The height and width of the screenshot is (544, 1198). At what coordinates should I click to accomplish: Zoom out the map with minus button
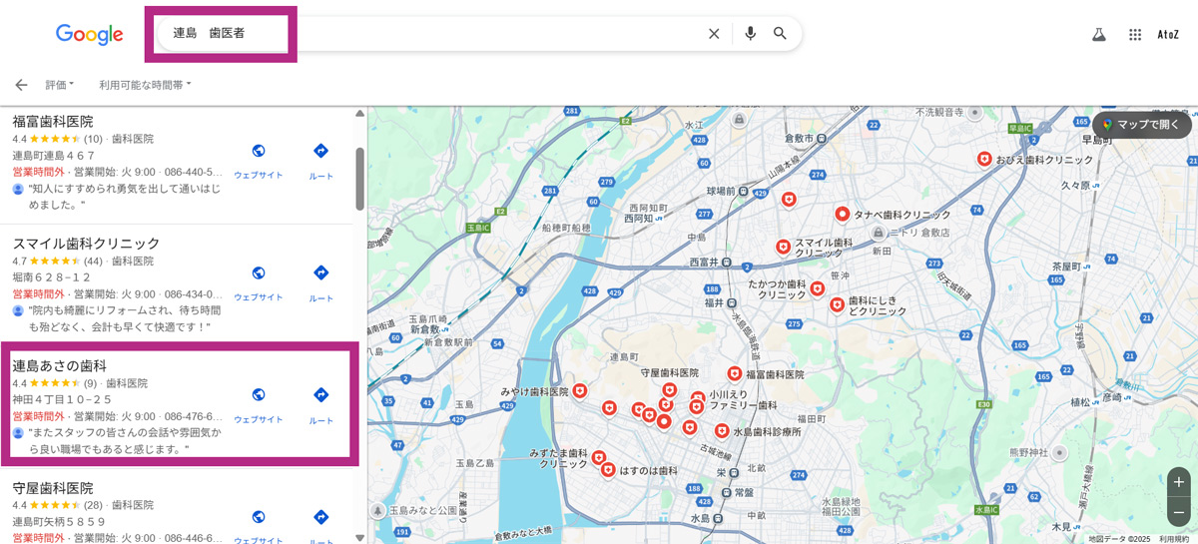[1179, 510]
